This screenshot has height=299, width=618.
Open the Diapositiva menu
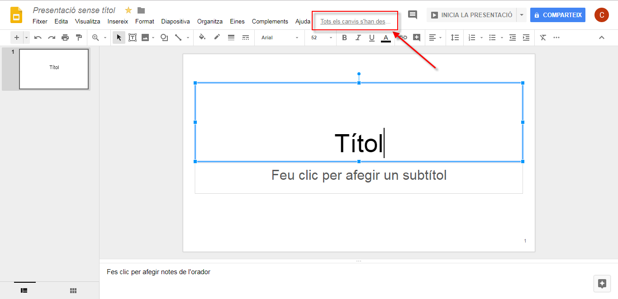pyautogui.click(x=176, y=21)
